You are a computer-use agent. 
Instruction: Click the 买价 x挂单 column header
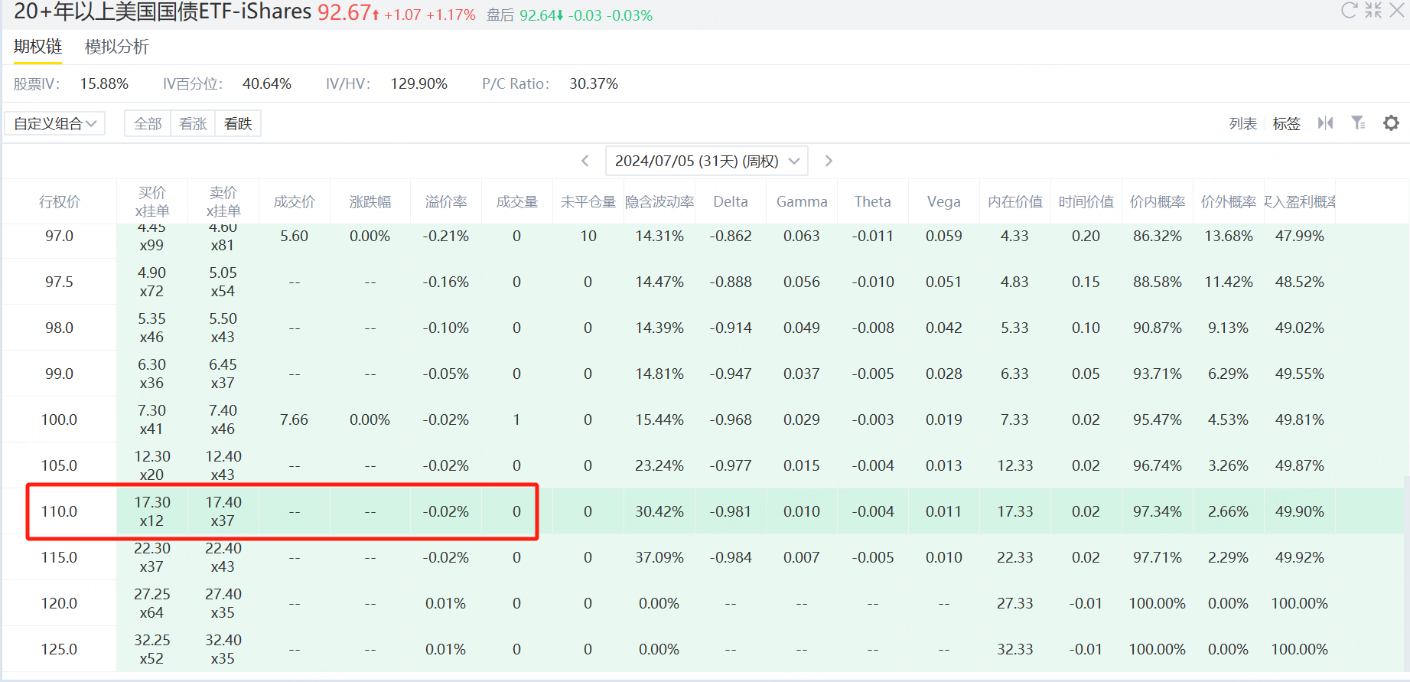point(152,202)
